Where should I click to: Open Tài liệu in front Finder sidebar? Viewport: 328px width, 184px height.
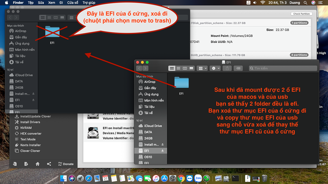tap(147, 107)
